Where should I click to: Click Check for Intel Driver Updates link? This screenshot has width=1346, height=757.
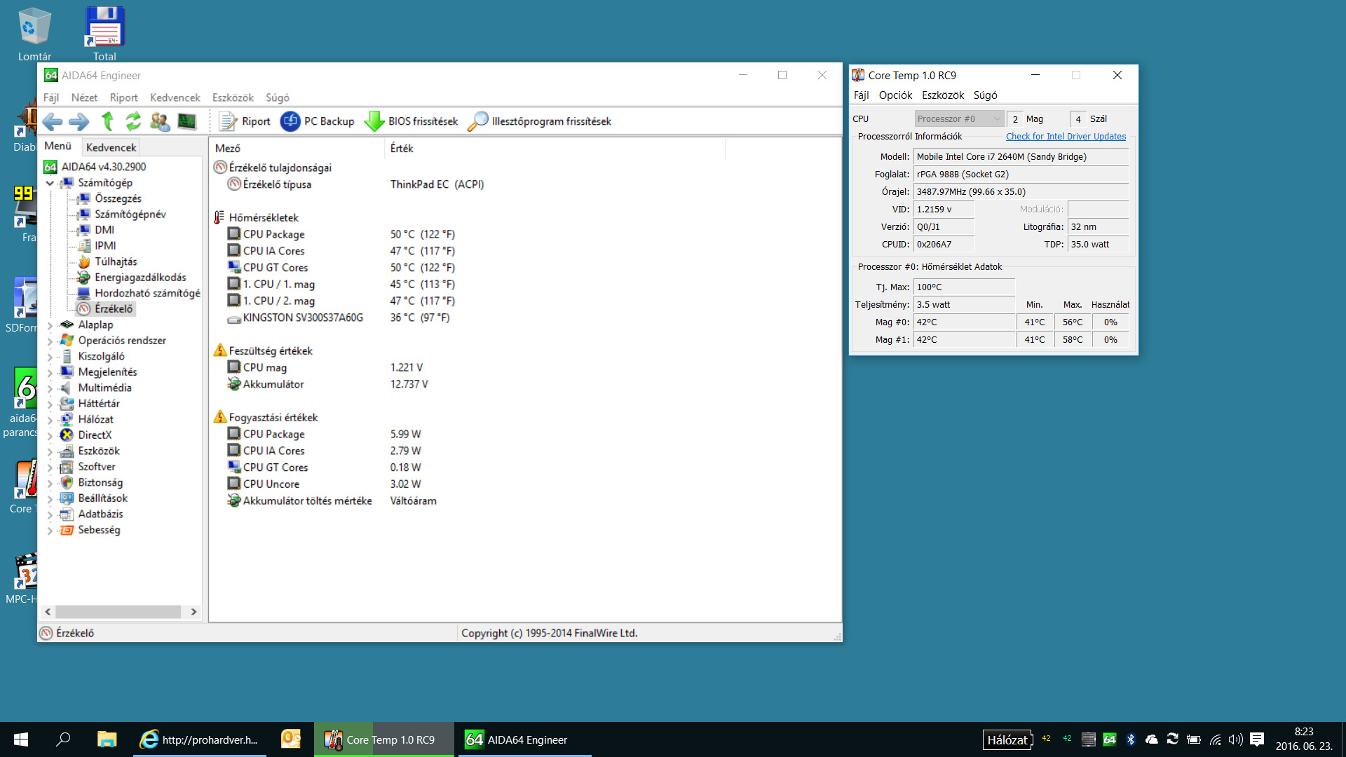1066,137
